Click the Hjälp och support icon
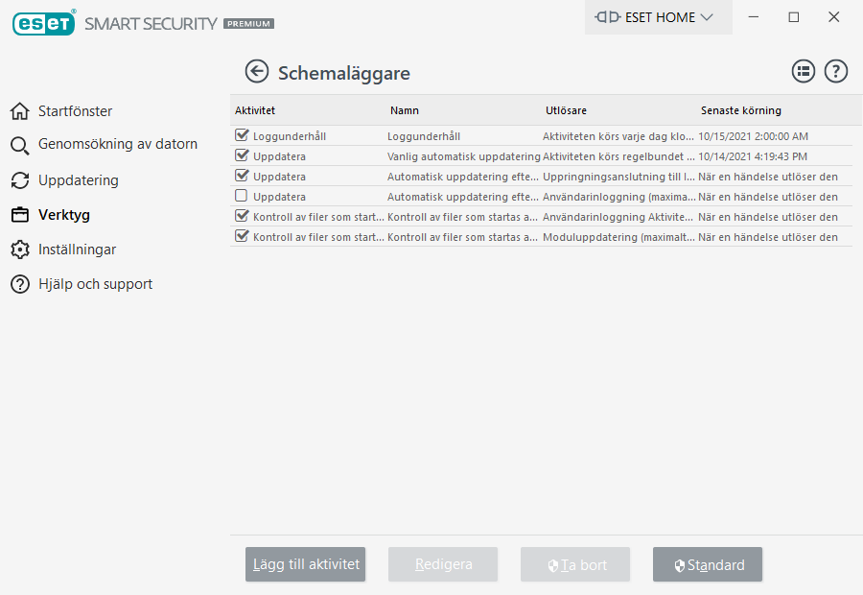 pyautogui.click(x=19, y=284)
